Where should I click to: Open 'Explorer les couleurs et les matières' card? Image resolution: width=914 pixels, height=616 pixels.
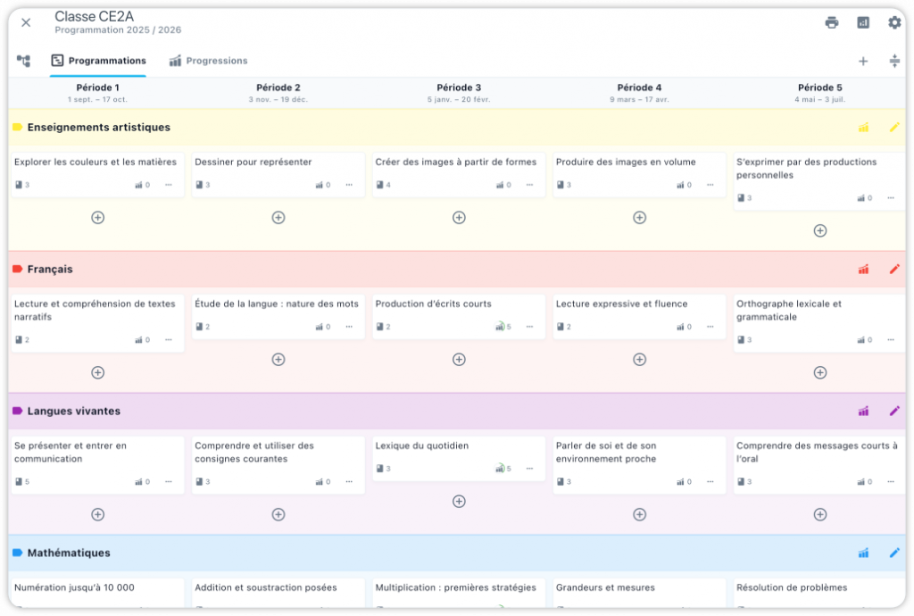coord(97,174)
